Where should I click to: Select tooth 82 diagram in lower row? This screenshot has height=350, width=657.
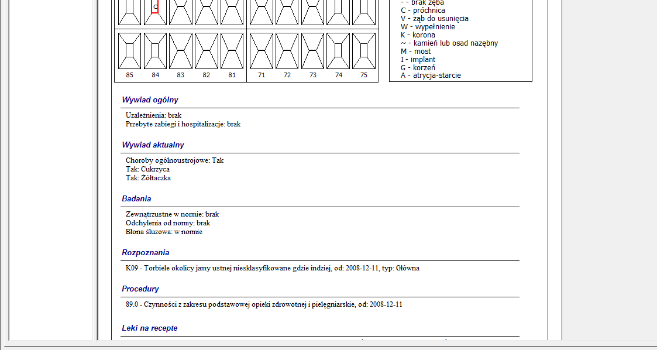[x=206, y=51]
